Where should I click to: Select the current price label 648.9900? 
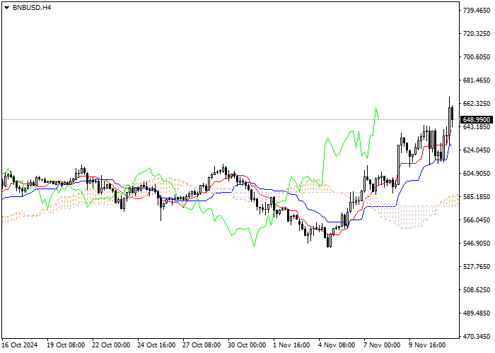(x=477, y=120)
